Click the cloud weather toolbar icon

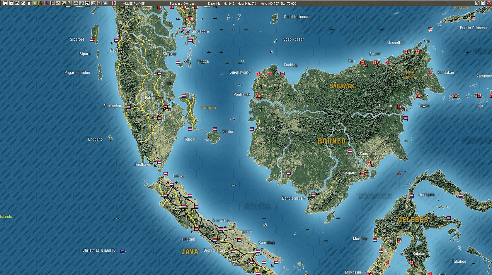click(x=105, y=3)
